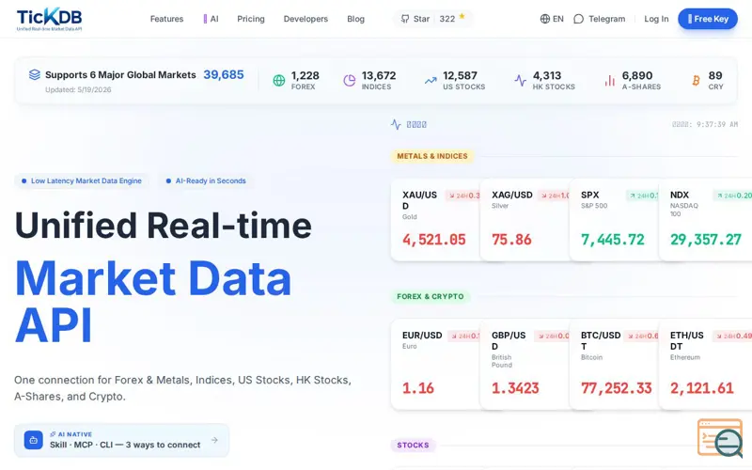This screenshot has height=470, width=752.
Task: Open the Developers menu item
Action: [305, 19]
